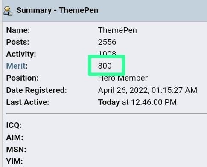Screen dimensions: 207x167
Task: Click the posts count 2556
Action: (107, 42)
